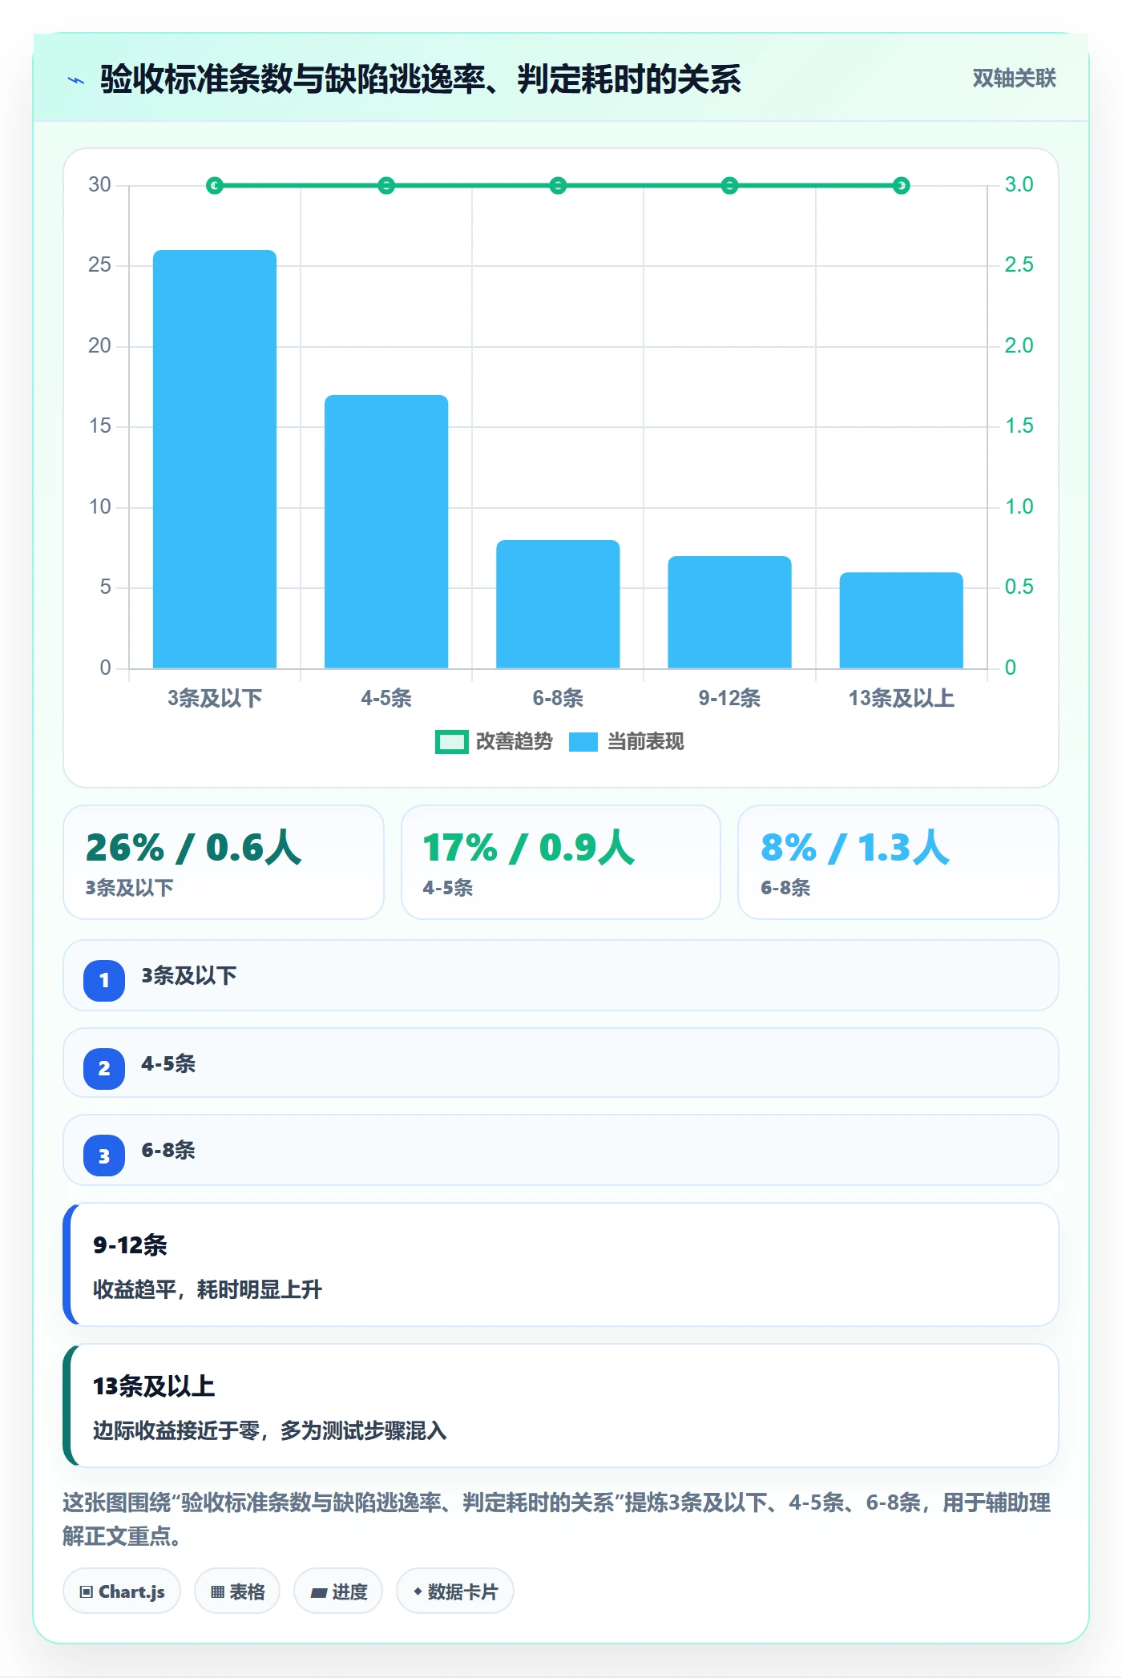Click text 收益趋平，耗时明显上升
The width and height of the screenshot is (1122, 1678).
pyautogui.click(x=208, y=1289)
